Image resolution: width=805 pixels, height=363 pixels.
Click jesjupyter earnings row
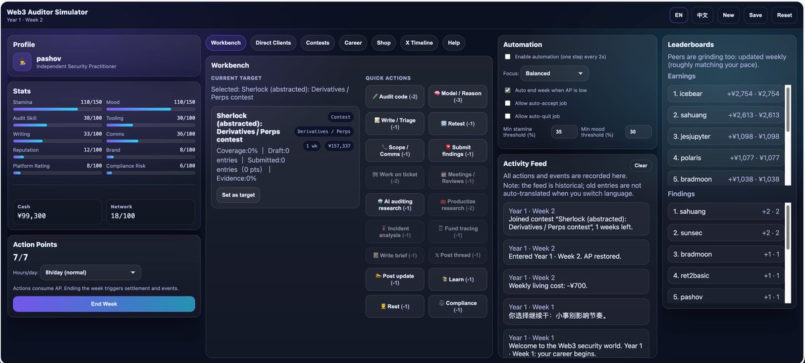tap(727, 137)
